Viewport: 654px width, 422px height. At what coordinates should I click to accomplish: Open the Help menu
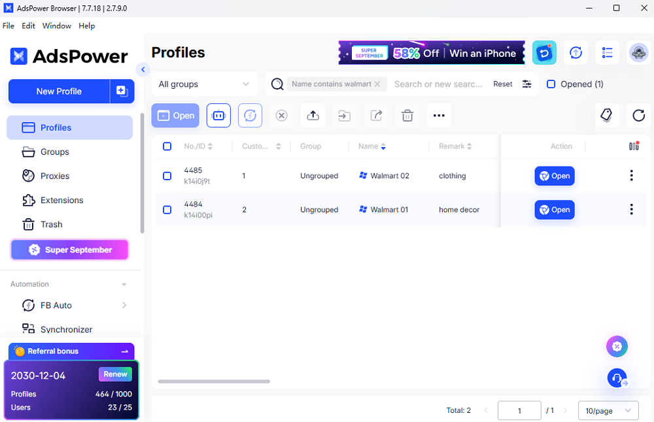[x=87, y=26]
